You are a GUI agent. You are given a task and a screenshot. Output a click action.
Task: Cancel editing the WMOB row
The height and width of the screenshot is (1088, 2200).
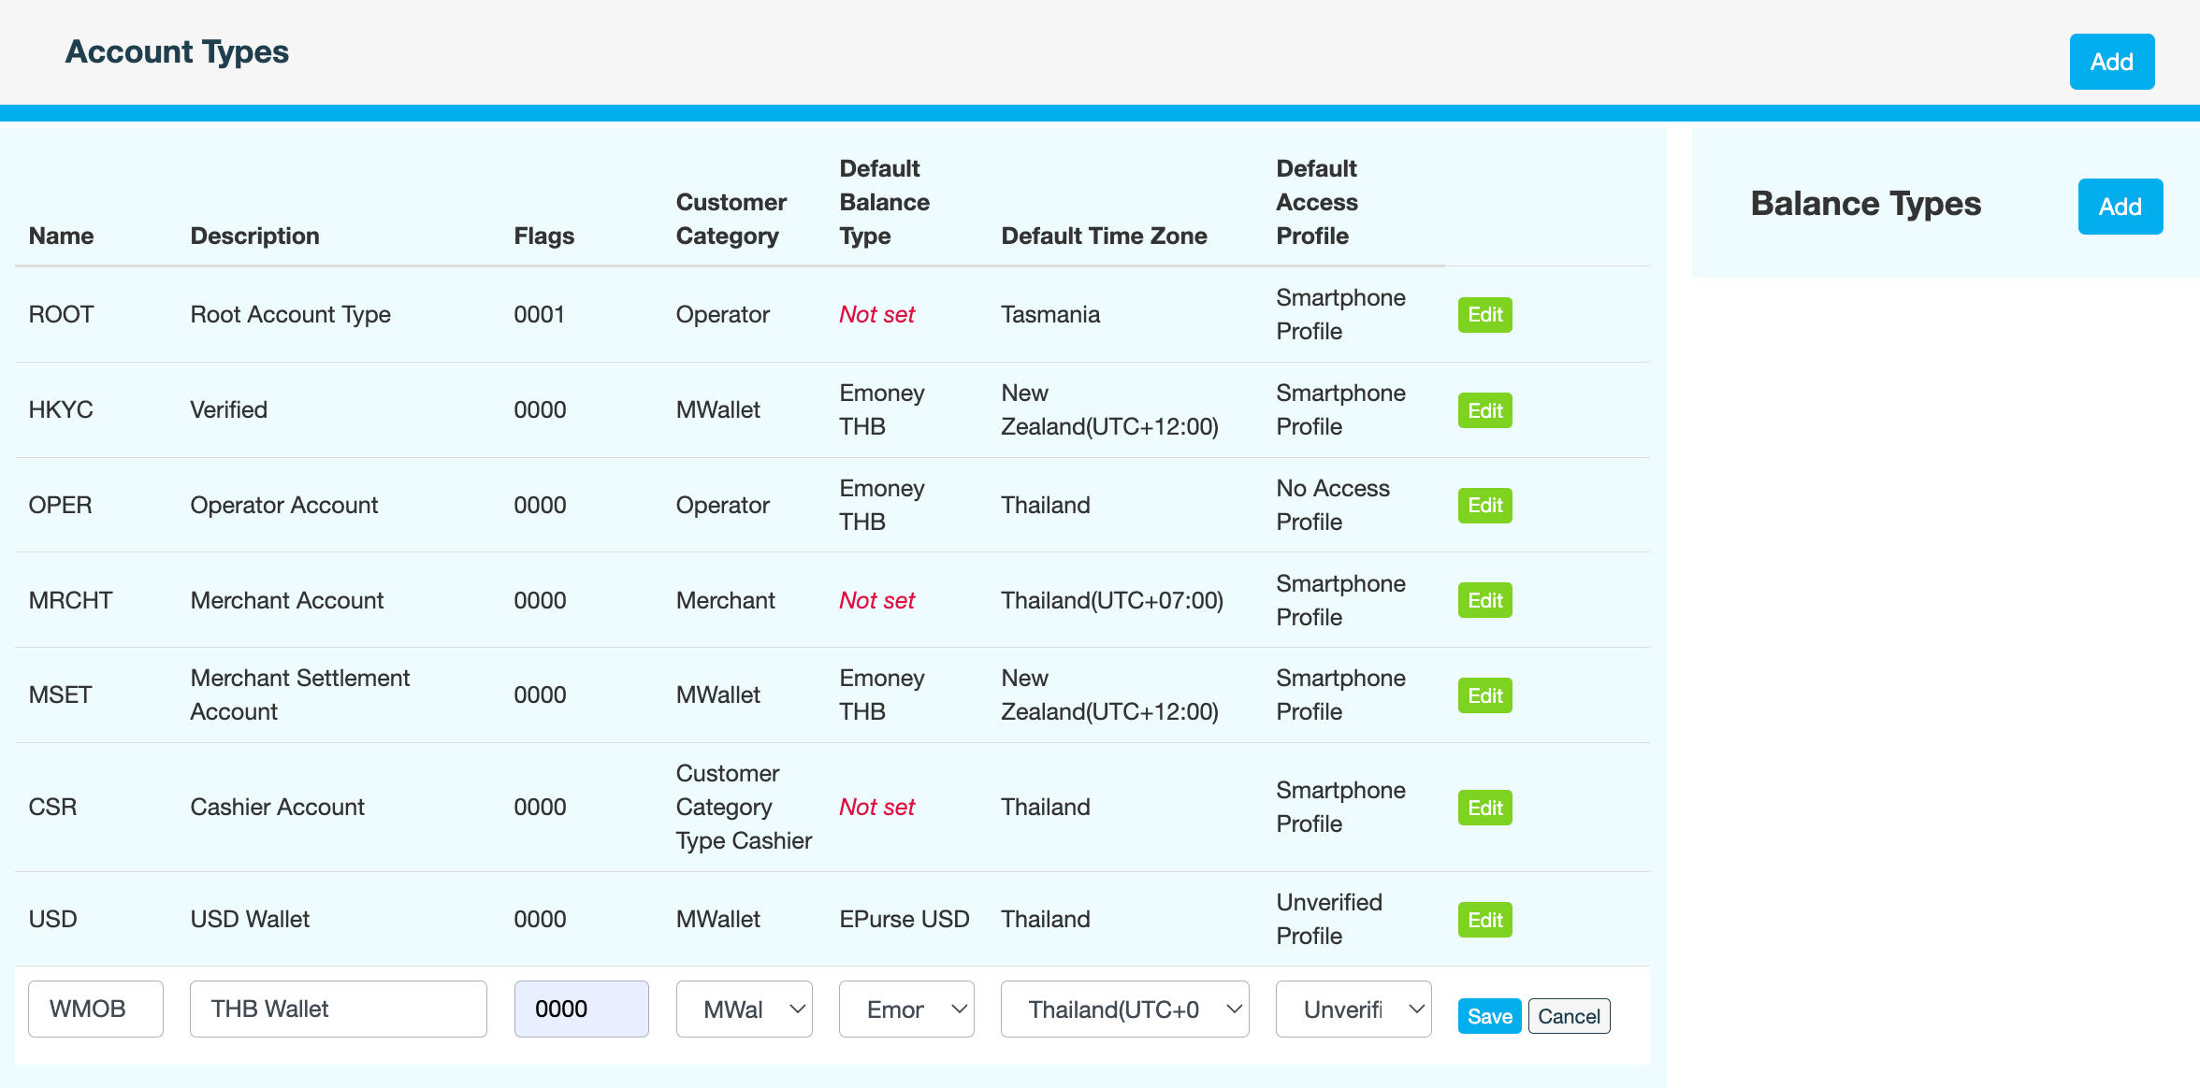click(x=1569, y=1016)
